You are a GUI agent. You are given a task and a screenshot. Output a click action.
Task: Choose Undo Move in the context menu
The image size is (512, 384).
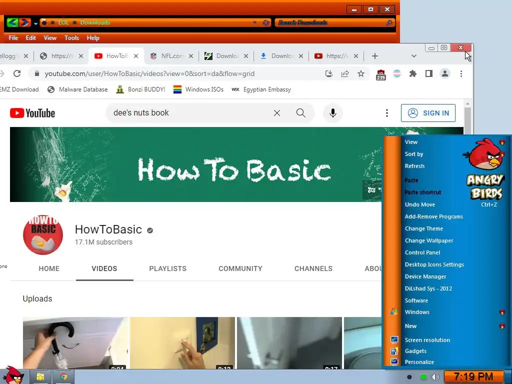click(420, 204)
